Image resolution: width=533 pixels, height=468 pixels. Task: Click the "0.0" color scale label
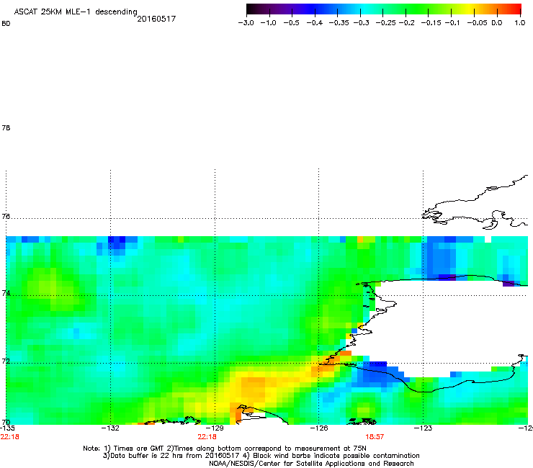point(497,23)
